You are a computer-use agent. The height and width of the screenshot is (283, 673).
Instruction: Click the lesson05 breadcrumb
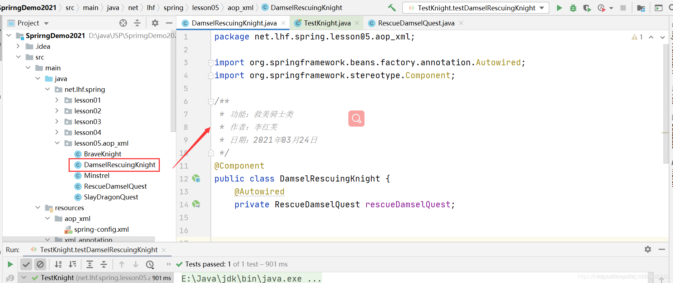(x=205, y=8)
